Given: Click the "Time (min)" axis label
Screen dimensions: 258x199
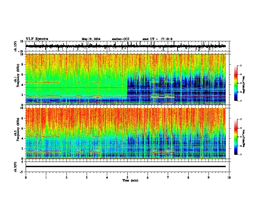Looking at the screenshot, I should click(130, 180).
